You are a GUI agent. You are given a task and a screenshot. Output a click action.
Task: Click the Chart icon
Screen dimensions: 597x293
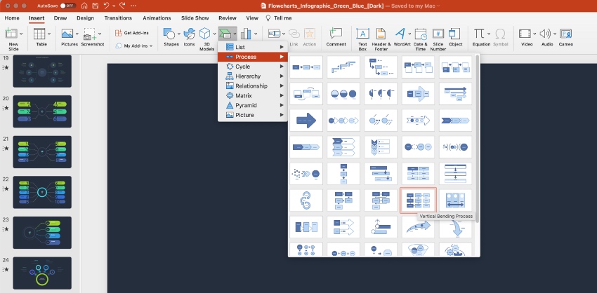[x=246, y=34]
